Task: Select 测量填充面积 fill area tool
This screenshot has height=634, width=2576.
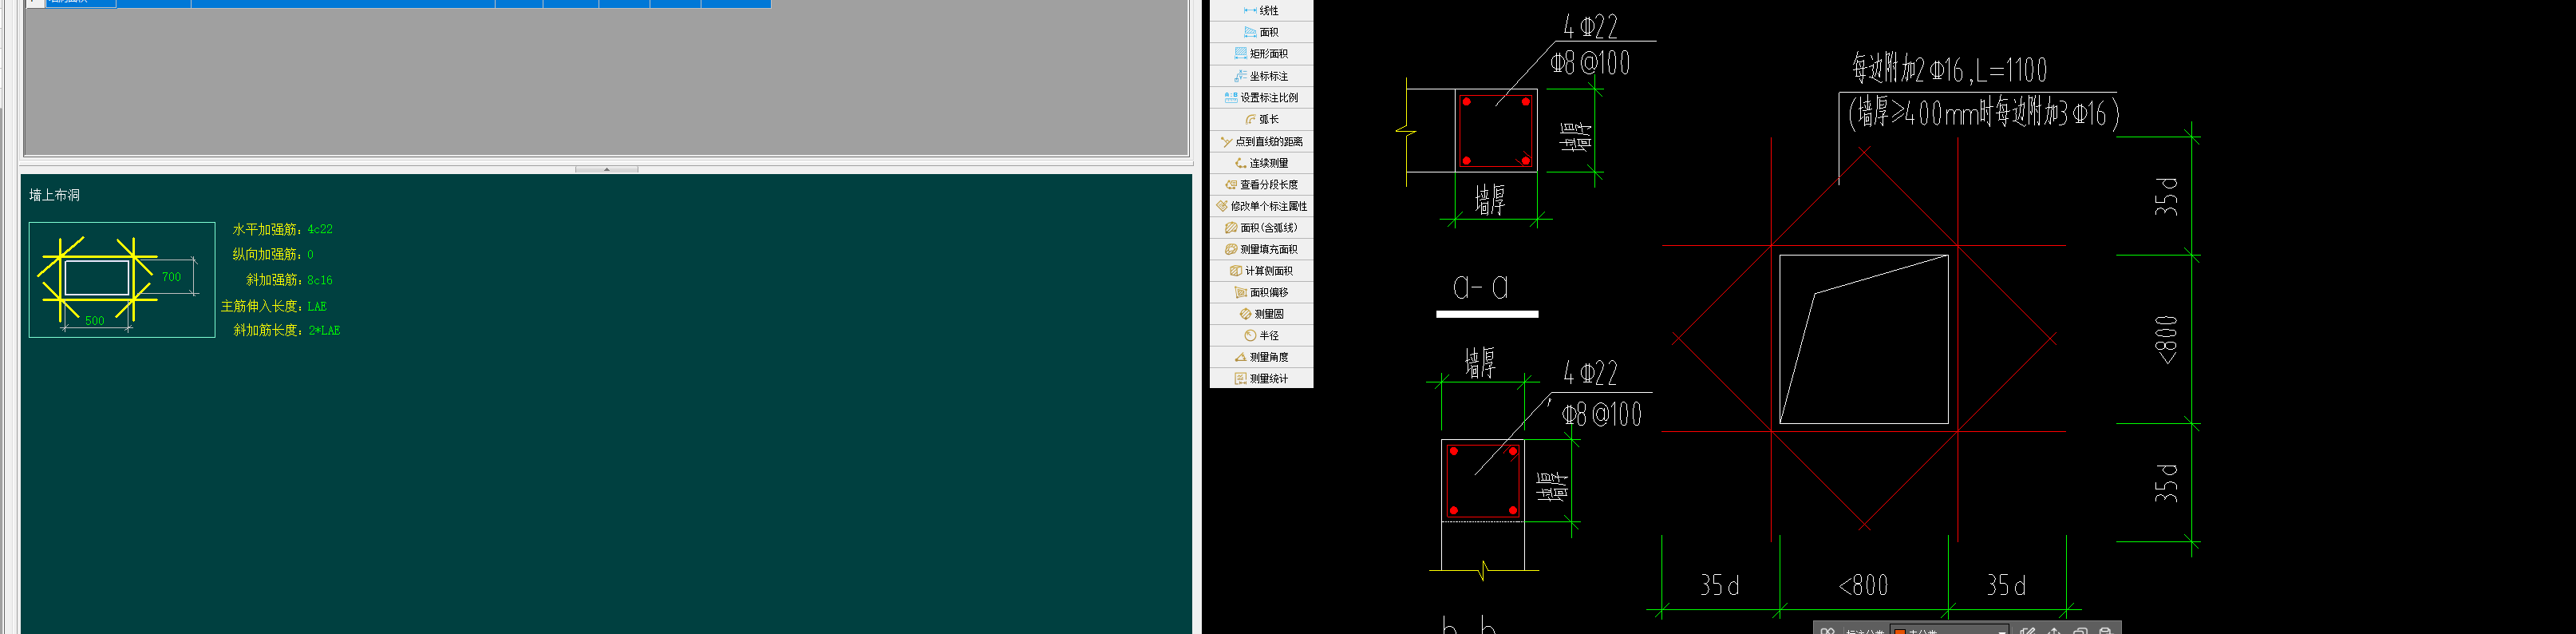Action: tap(1261, 250)
